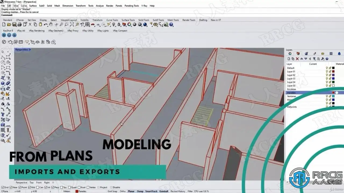Click the four-viewport layout icon
Viewport: 344px width, 193px height.
pyautogui.click(x=87, y=24)
